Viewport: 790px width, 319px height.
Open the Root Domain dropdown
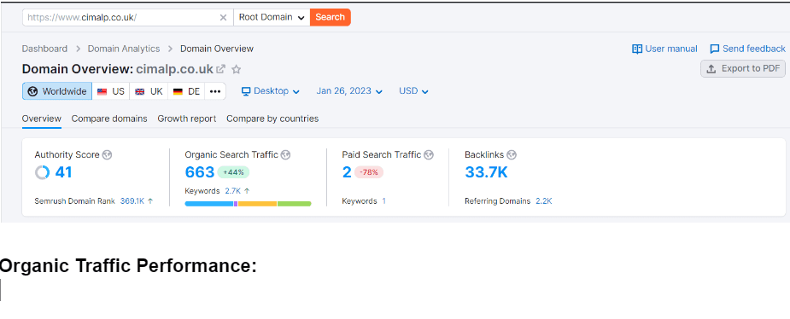(x=272, y=17)
